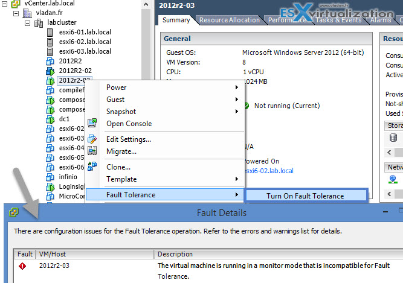Collapse the vladan.fr datacenter node
Screen dimensions: 403x283
coord(16,13)
